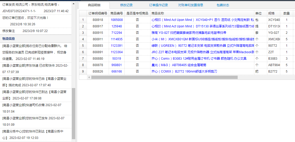Select order detail number 800826
Viewport: 295px width, 142px height.
pos(98,72)
